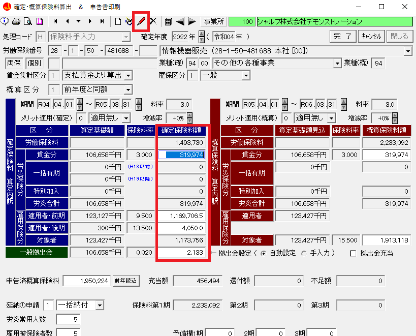Expand the 概算区分 前年度と同額 dropdown
The height and width of the screenshot is (336, 416).
[127, 89]
